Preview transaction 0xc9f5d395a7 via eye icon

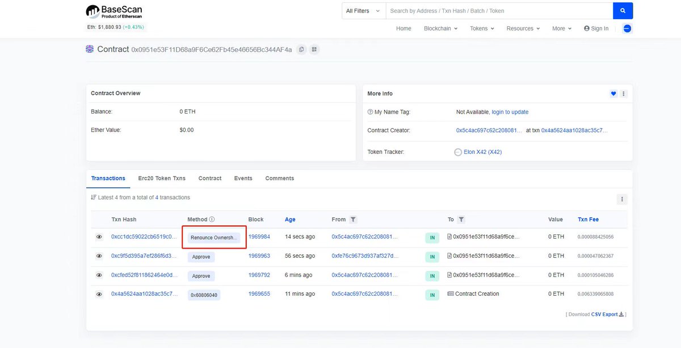[x=99, y=256]
